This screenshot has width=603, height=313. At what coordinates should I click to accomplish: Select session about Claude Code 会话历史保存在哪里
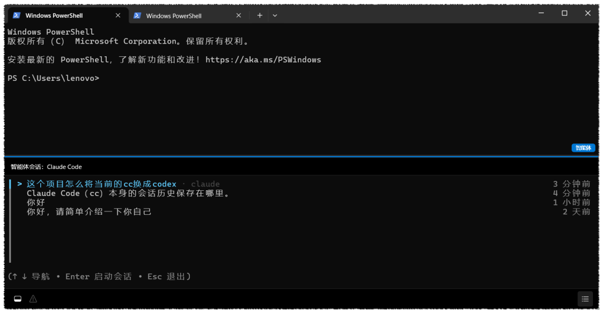tap(128, 193)
